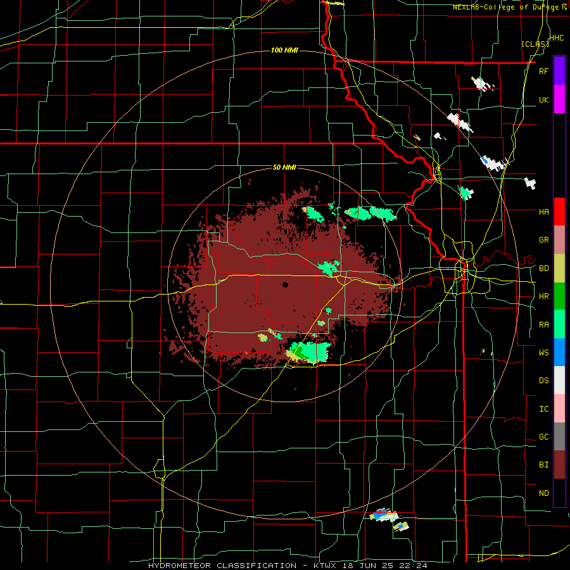Click the HA legend label

pos(543,212)
